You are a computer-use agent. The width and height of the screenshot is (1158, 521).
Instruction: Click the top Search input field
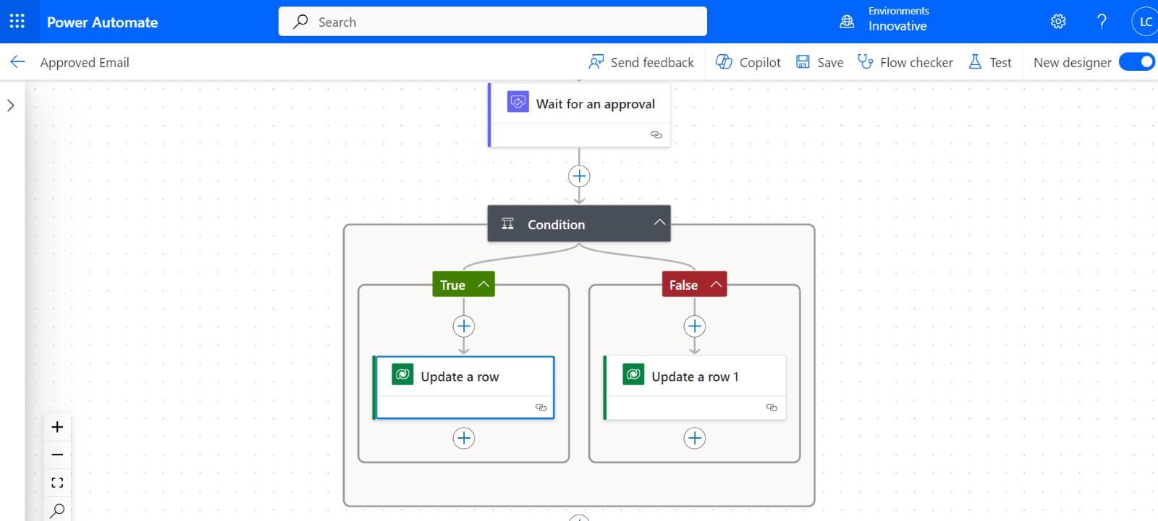tap(492, 22)
